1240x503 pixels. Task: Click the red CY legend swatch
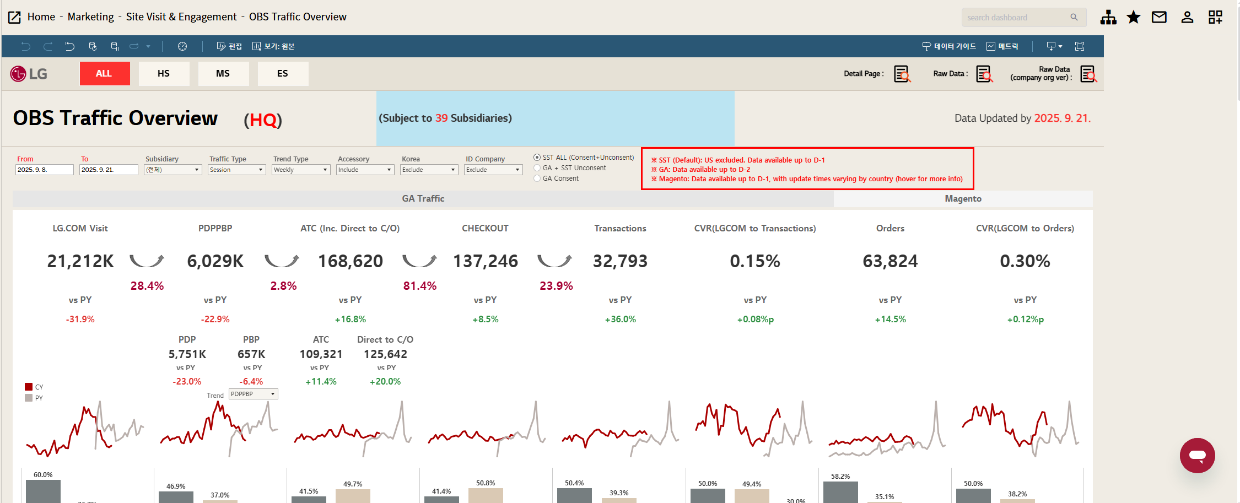coord(29,387)
